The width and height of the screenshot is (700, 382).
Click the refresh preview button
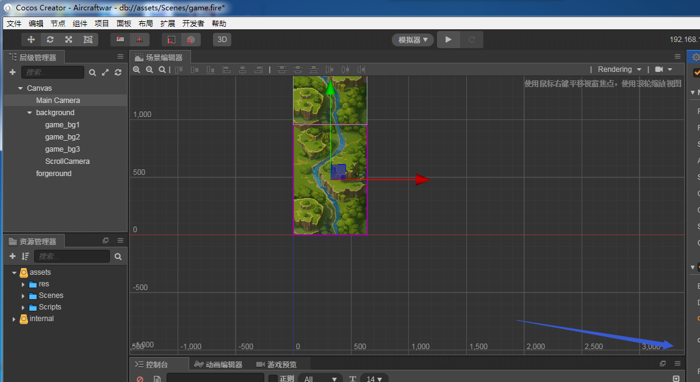click(471, 40)
